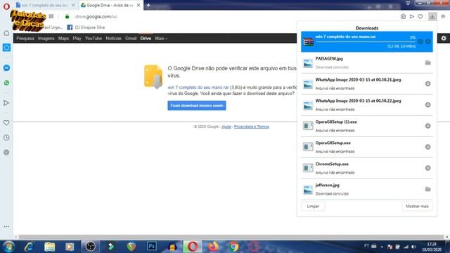
Task: Select the PAISAGEM.jpg thumbnail in Downloads
Action: [308, 63]
